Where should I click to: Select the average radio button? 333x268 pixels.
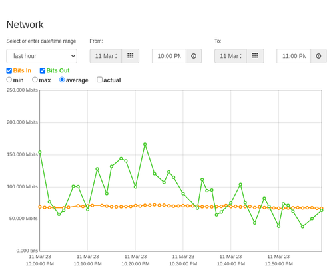tap(62, 80)
